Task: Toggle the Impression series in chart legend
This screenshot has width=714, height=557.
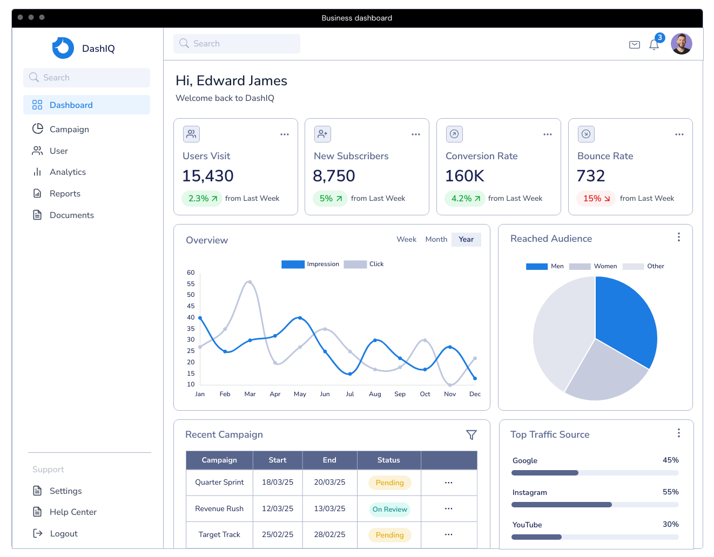Action: pyautogui.click(x=310, y=264)
